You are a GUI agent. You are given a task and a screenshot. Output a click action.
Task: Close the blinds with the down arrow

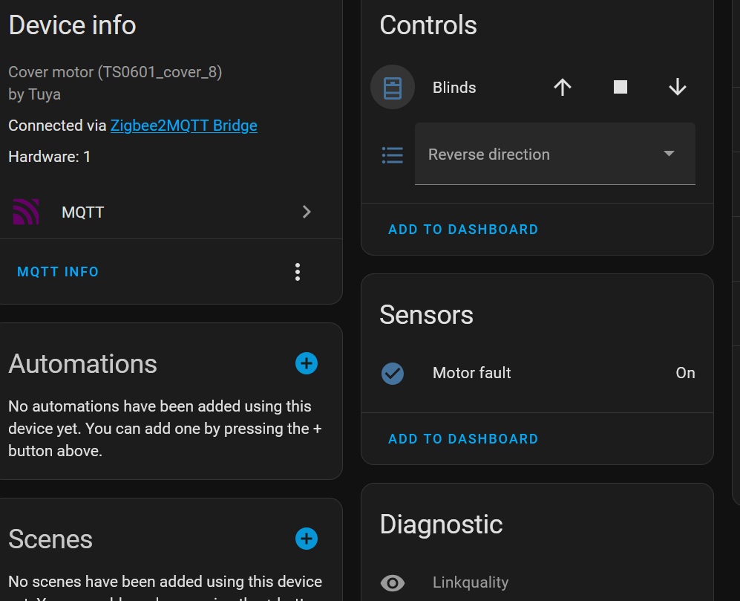(678, 88)
